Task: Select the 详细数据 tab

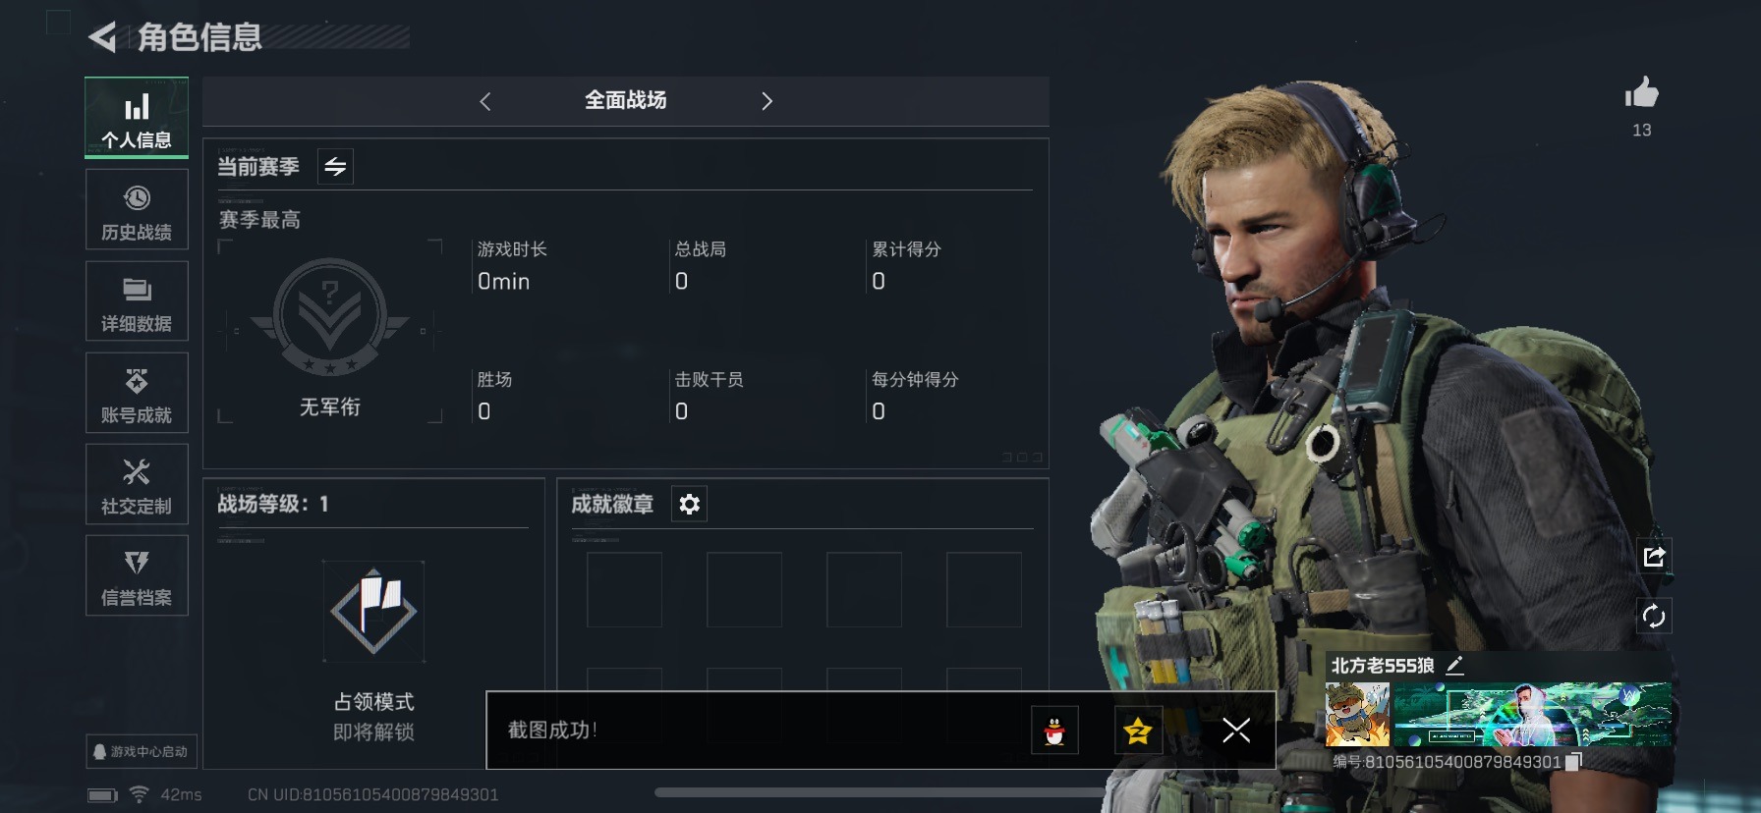Action: coord(137,302)
